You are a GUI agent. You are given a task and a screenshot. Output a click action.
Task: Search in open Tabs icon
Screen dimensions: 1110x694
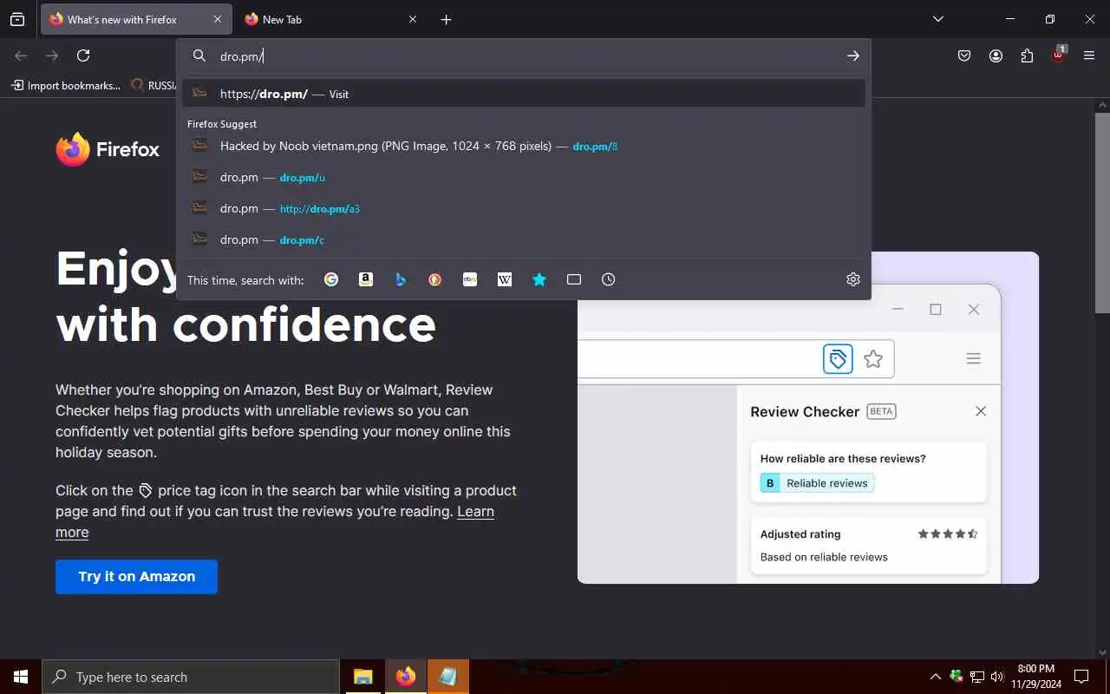tap(574, 279)
